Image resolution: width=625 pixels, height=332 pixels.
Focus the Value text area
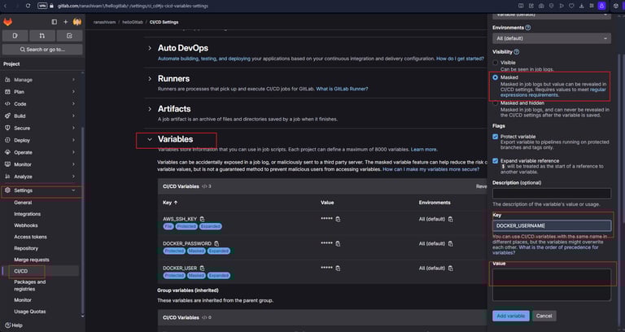click(x=552, y=285)
